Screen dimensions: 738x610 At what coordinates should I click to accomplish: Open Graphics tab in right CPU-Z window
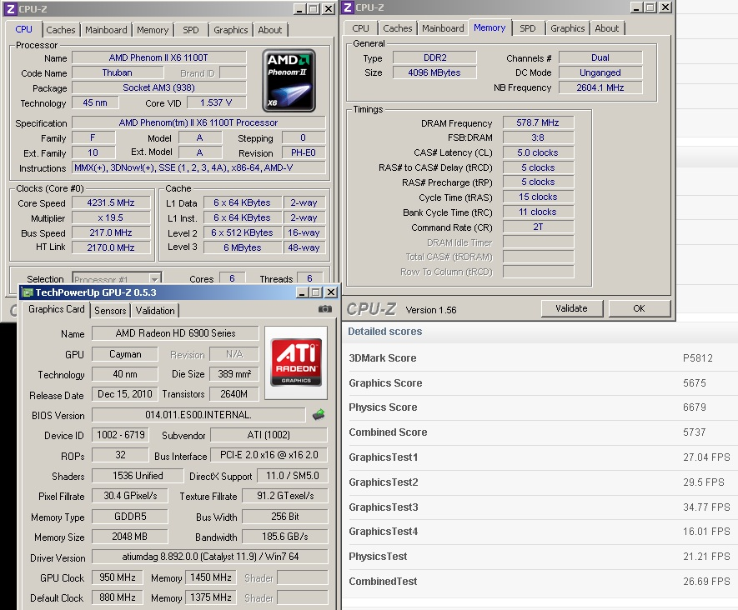click(x=568, y=28)
